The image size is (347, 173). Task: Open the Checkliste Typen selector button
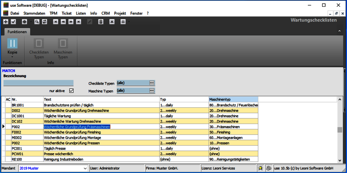[x=152, y=83]
